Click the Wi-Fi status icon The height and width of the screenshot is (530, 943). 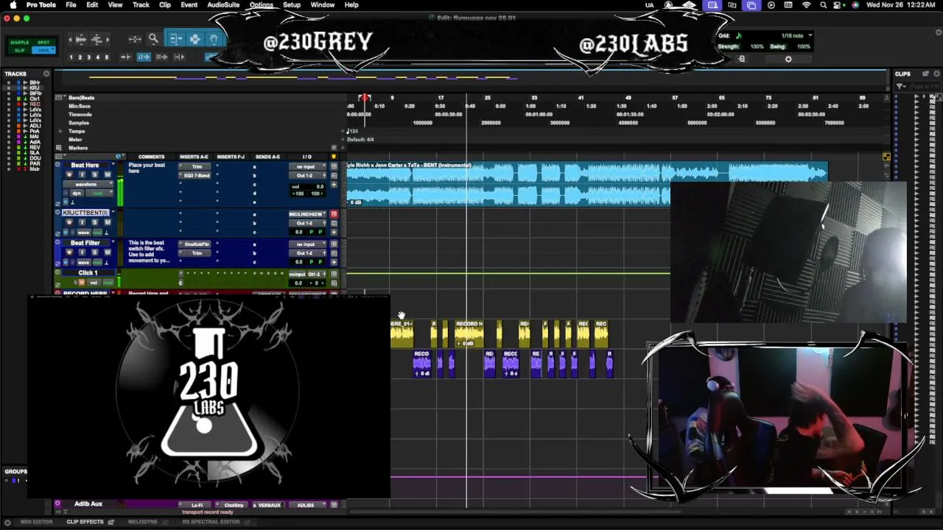806,5
